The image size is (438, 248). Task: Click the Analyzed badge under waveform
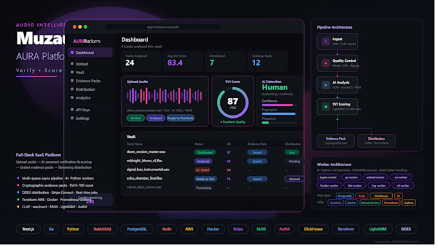[156, 119]
